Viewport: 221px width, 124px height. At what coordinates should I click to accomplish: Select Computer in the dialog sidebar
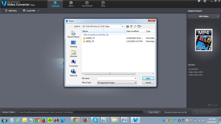pyautogui.click(x=73, y=64)
